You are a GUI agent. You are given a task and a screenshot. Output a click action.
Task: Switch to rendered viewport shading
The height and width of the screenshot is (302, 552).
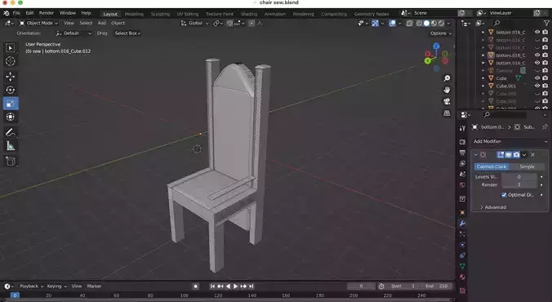coord(441,23)
